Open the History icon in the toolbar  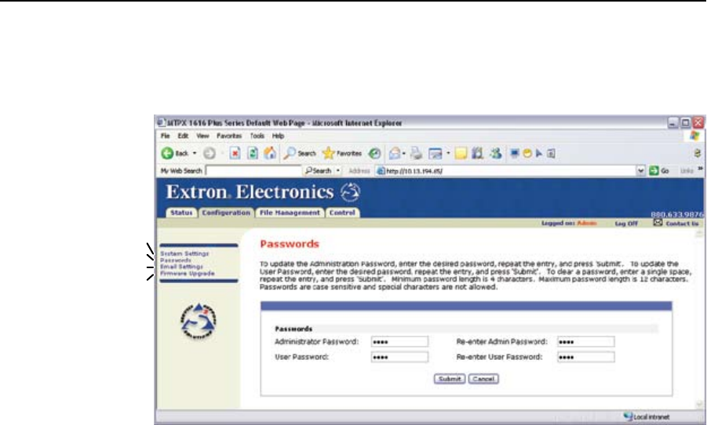[374, 153]
